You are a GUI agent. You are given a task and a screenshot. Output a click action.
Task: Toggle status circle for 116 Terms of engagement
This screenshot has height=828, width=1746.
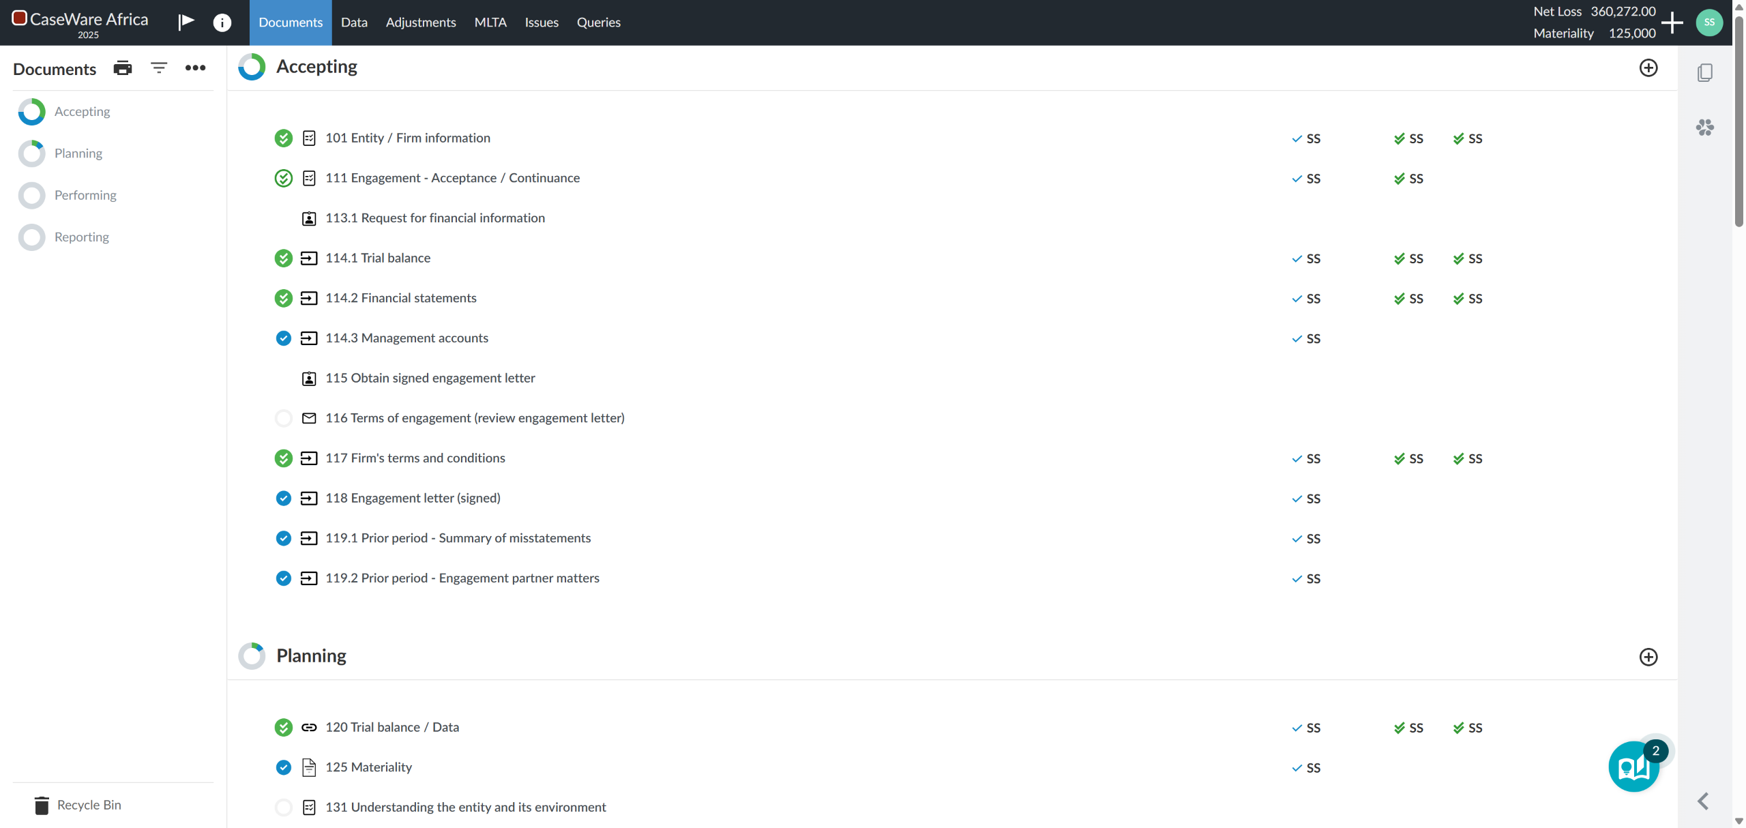pos(284,418)
